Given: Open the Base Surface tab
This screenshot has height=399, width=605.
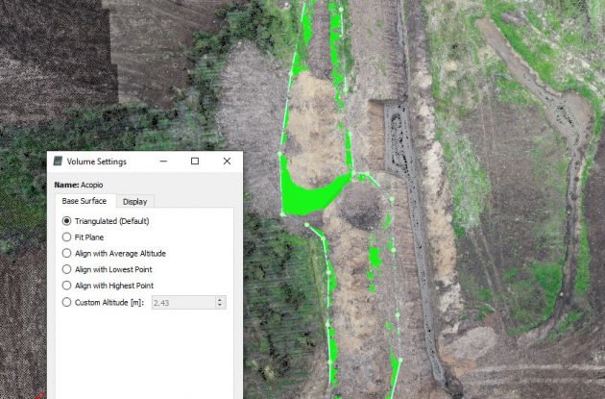Looking at the screenshot, I should 85,201.
